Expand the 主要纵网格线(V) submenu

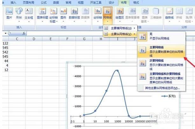120,34
